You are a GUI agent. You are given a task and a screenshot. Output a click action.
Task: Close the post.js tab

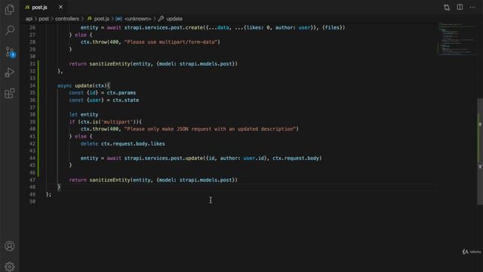point(60,7)
